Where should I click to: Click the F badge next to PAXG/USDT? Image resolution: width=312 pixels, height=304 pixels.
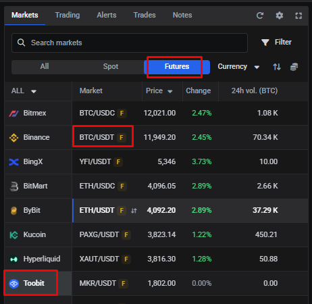126,235
